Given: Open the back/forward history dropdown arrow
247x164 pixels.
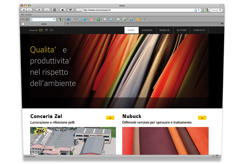Looking at the screenshot, I should (x=33, y=10).
